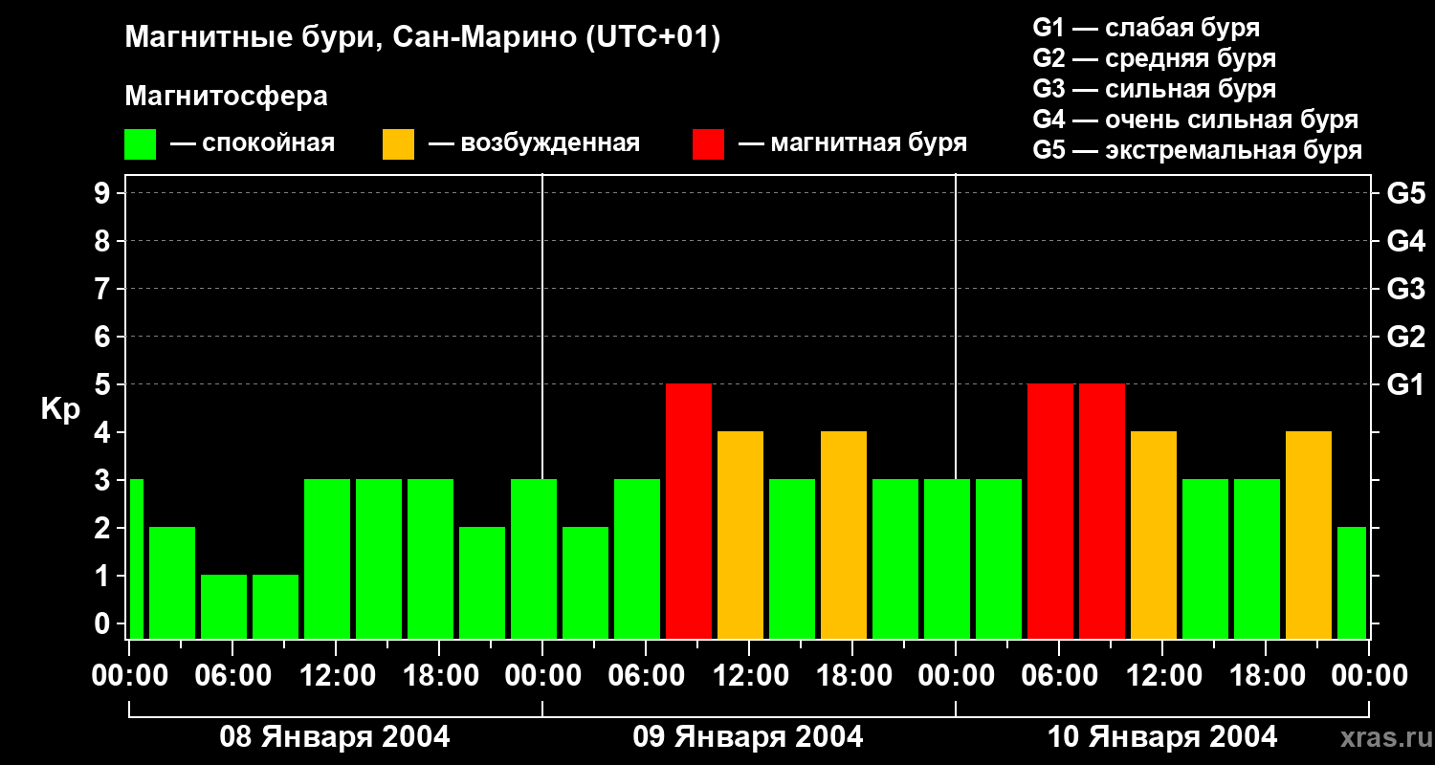Click the last orange Kp 4 bar on 10 Января

[1309, 535]
